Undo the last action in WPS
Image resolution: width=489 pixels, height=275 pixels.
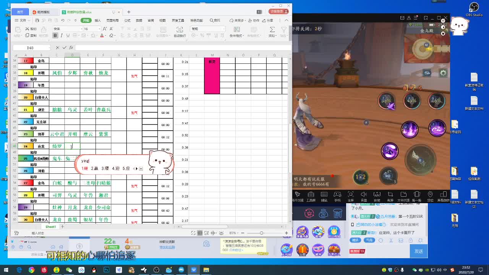tap(63, 20)
